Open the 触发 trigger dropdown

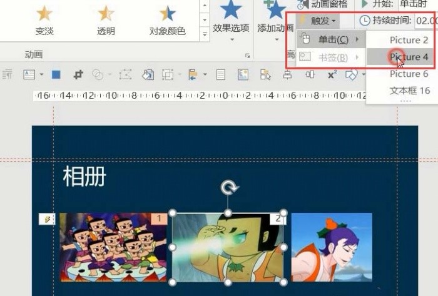click(x=319, y=21)
